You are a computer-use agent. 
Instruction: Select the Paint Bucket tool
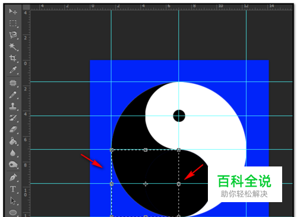pyautogui.click(x=13, y=141)
